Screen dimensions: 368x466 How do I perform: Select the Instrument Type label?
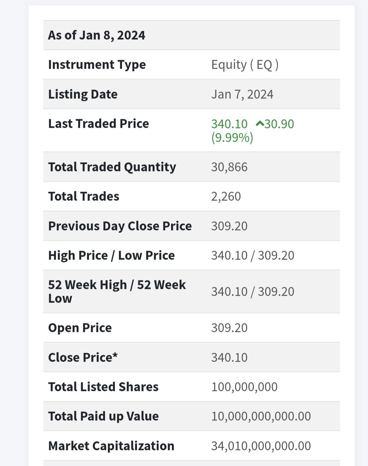pos(97,65)
